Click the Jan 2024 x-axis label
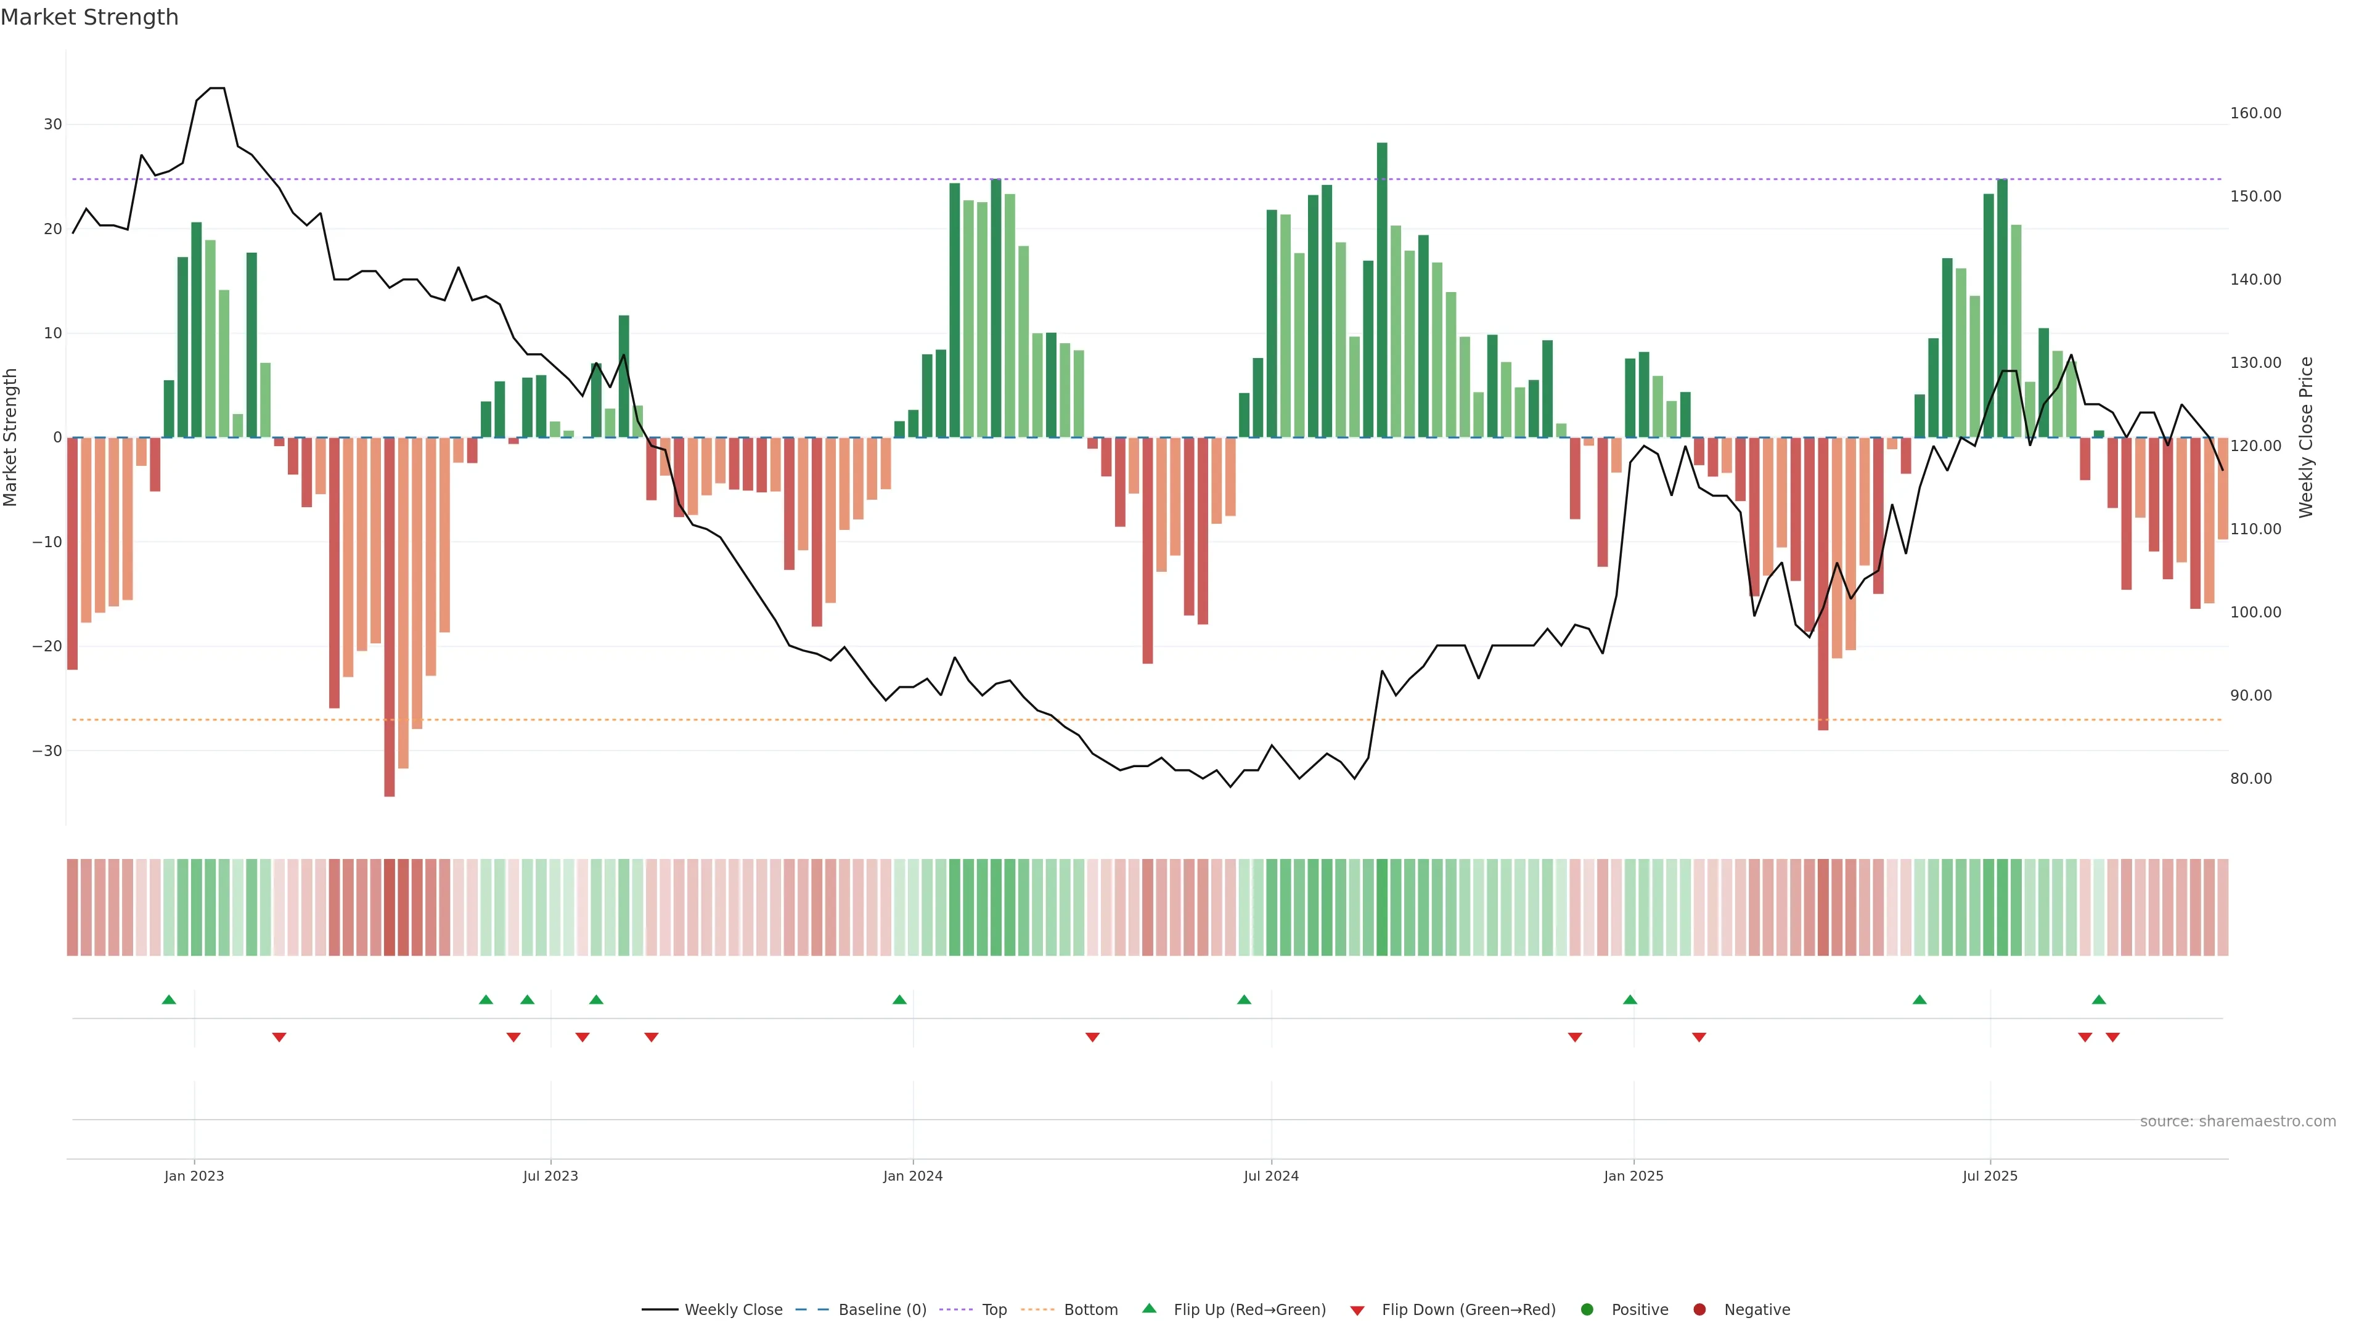 tap(912, 1176)
